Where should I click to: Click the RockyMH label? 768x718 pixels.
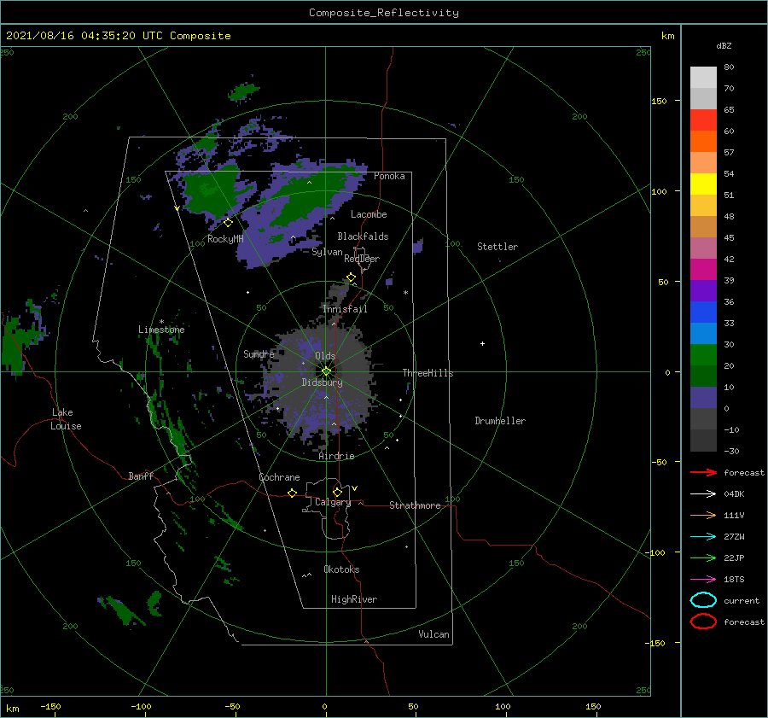(x=225, y=239)
